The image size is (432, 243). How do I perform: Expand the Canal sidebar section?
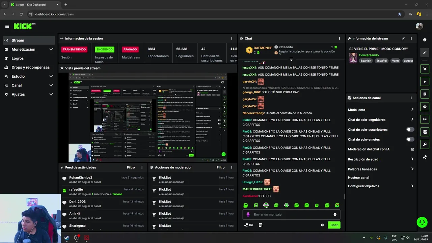coord(51,85)
